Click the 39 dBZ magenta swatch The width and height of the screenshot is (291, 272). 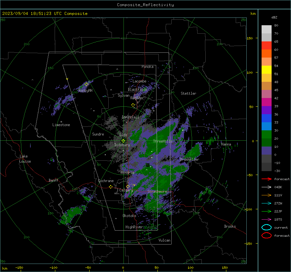(x=266, y=102)
